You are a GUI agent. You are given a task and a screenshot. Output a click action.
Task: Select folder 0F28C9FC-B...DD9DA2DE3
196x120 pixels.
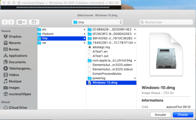tap(111, 34)
